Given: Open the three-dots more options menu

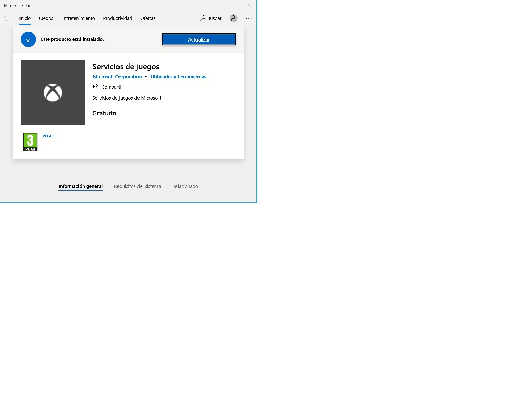Looking at the screenshot, I should point(249,18).
